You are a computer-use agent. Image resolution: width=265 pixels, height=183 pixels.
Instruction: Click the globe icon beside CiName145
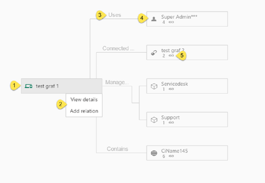154,153
